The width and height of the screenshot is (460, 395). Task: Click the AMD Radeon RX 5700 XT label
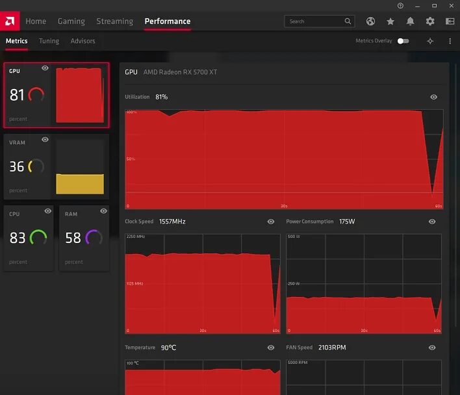tap(180, 72)
